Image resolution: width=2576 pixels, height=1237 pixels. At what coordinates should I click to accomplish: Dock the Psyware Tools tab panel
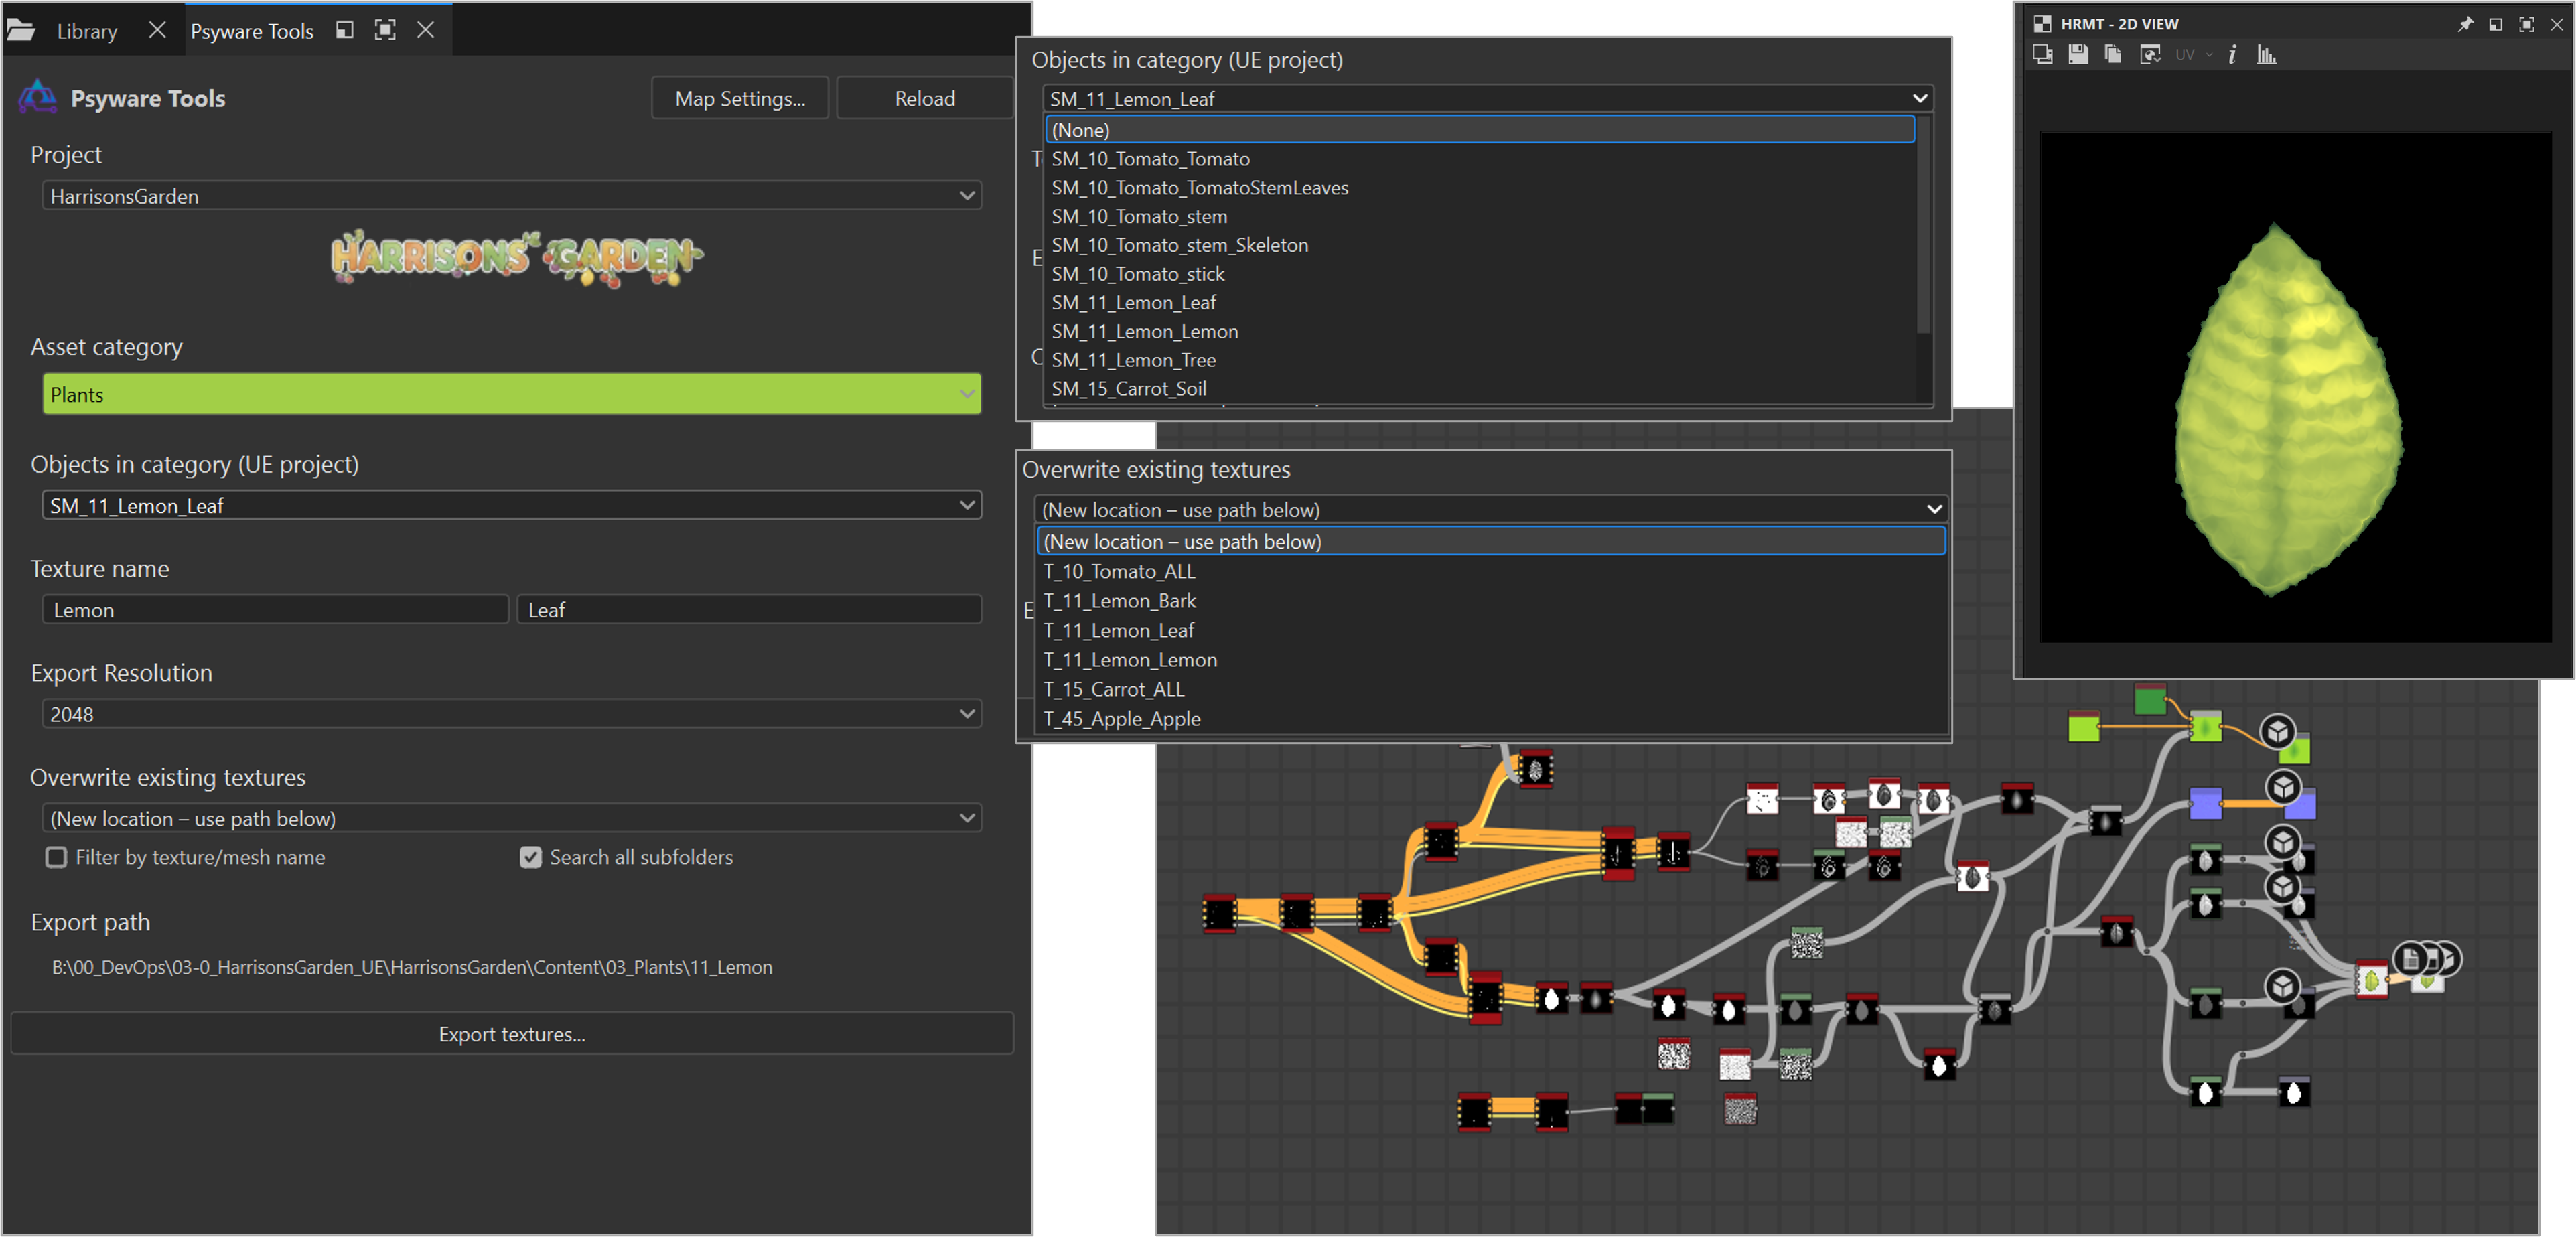click(344, 30)
